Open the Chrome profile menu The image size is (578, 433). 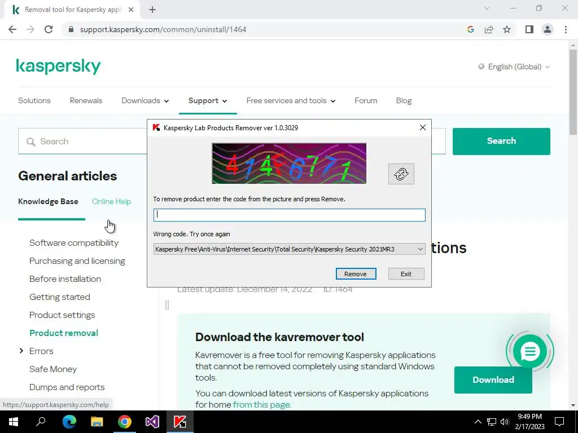pyautogui.click(x=548, y=29)
